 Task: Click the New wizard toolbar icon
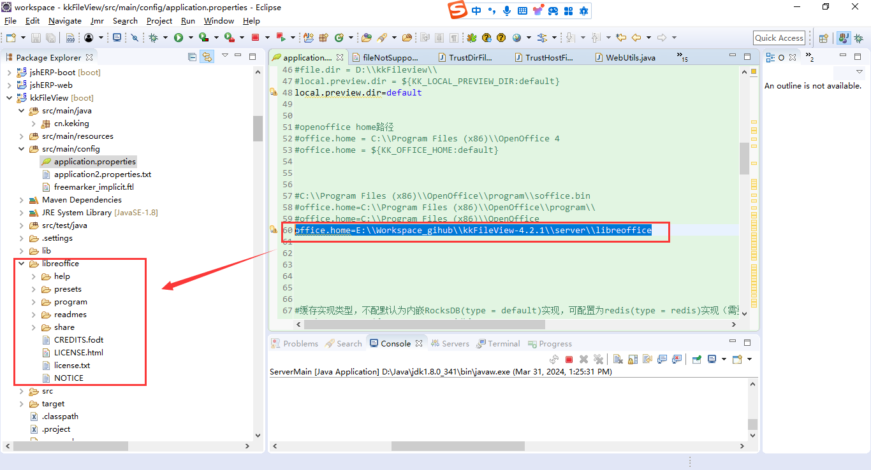click(11, 38)
